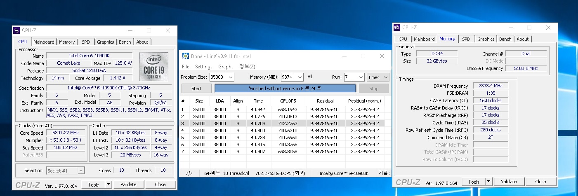Click Close button in left CPU-Z window
The height and width of the screenshot is (196, 578).
[160, 184]
